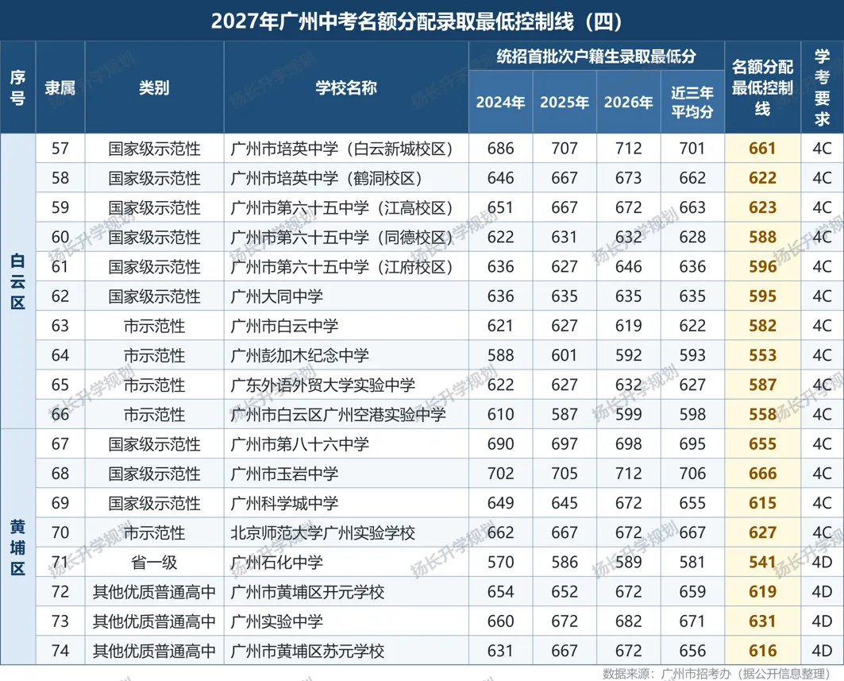Click the average score 706
The height and width of the screenshot is (681, 844).
pyautogui.click(x=692, y=474)
